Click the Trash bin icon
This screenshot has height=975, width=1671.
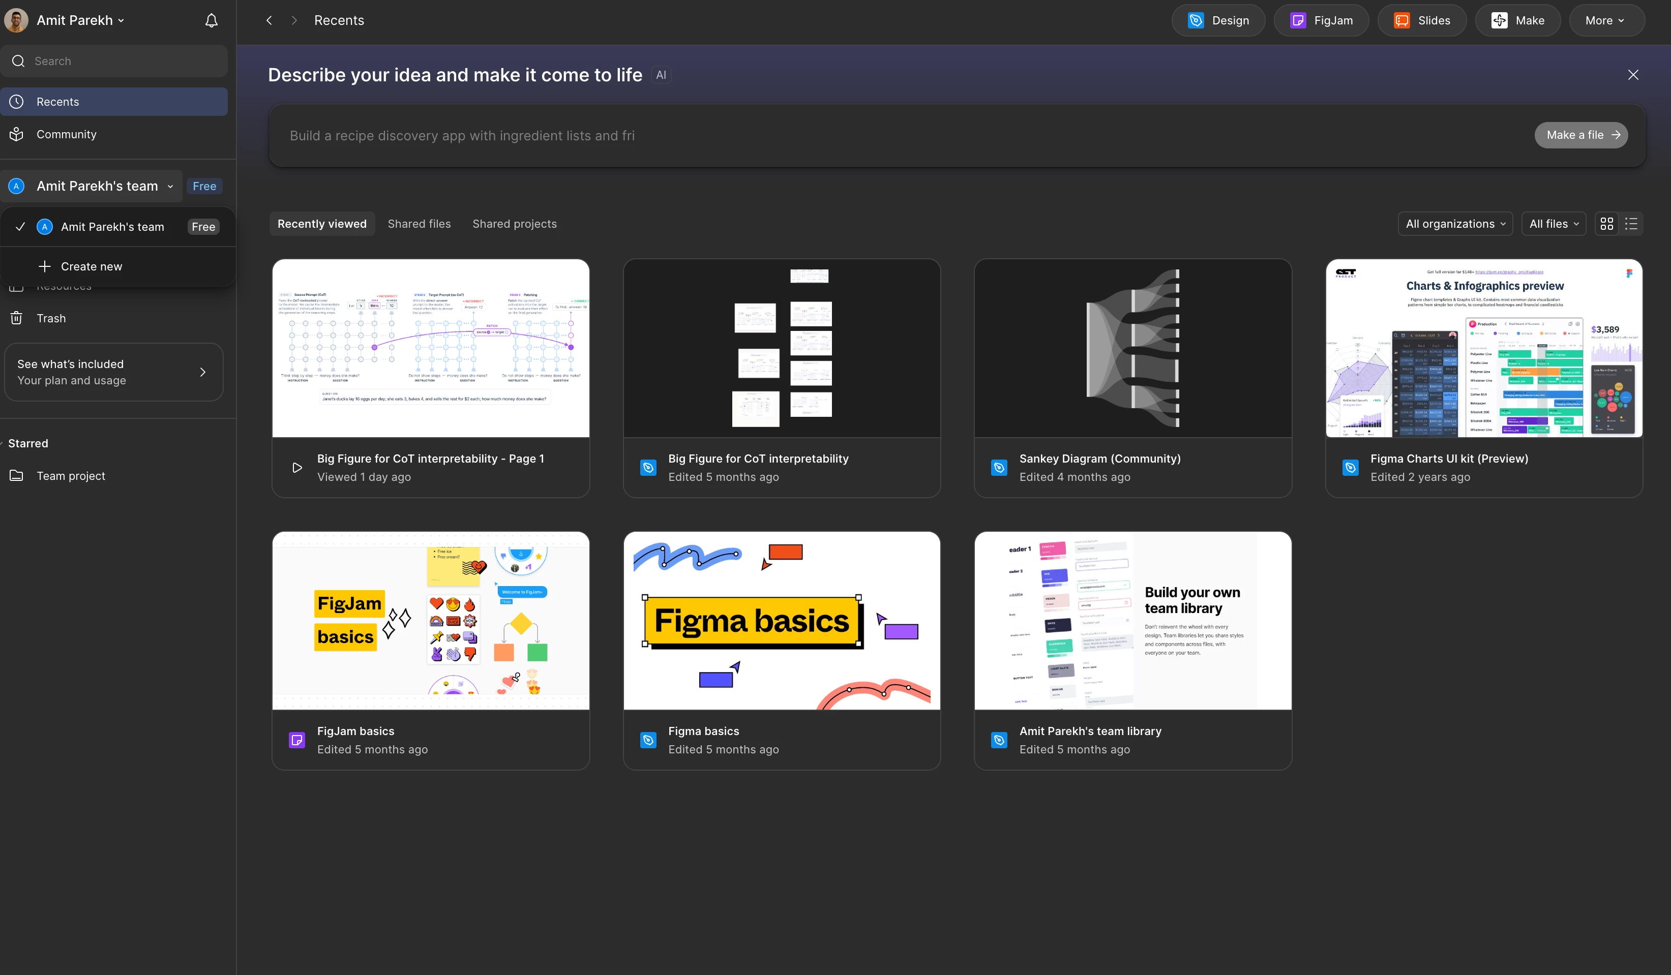click(17, 318)
